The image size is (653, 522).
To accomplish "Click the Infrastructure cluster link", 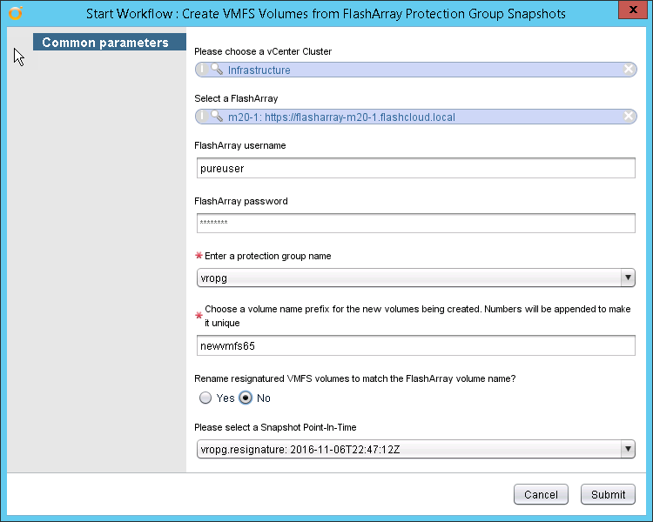I will pyautogui.click(x=259, y=70).
